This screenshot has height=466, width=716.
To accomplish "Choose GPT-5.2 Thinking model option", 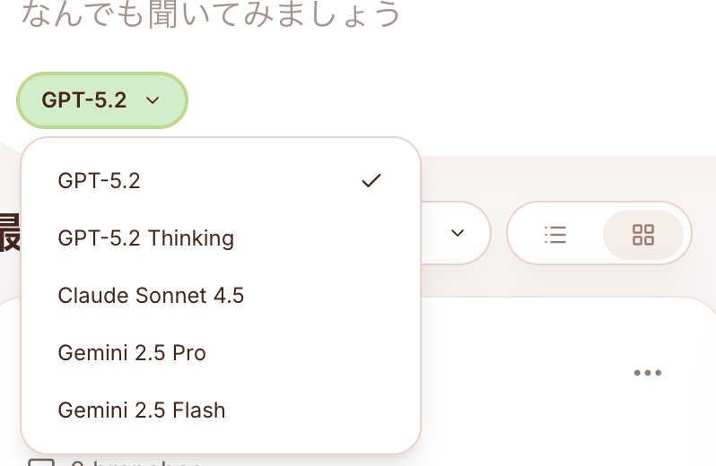I will tap(145, 238).
